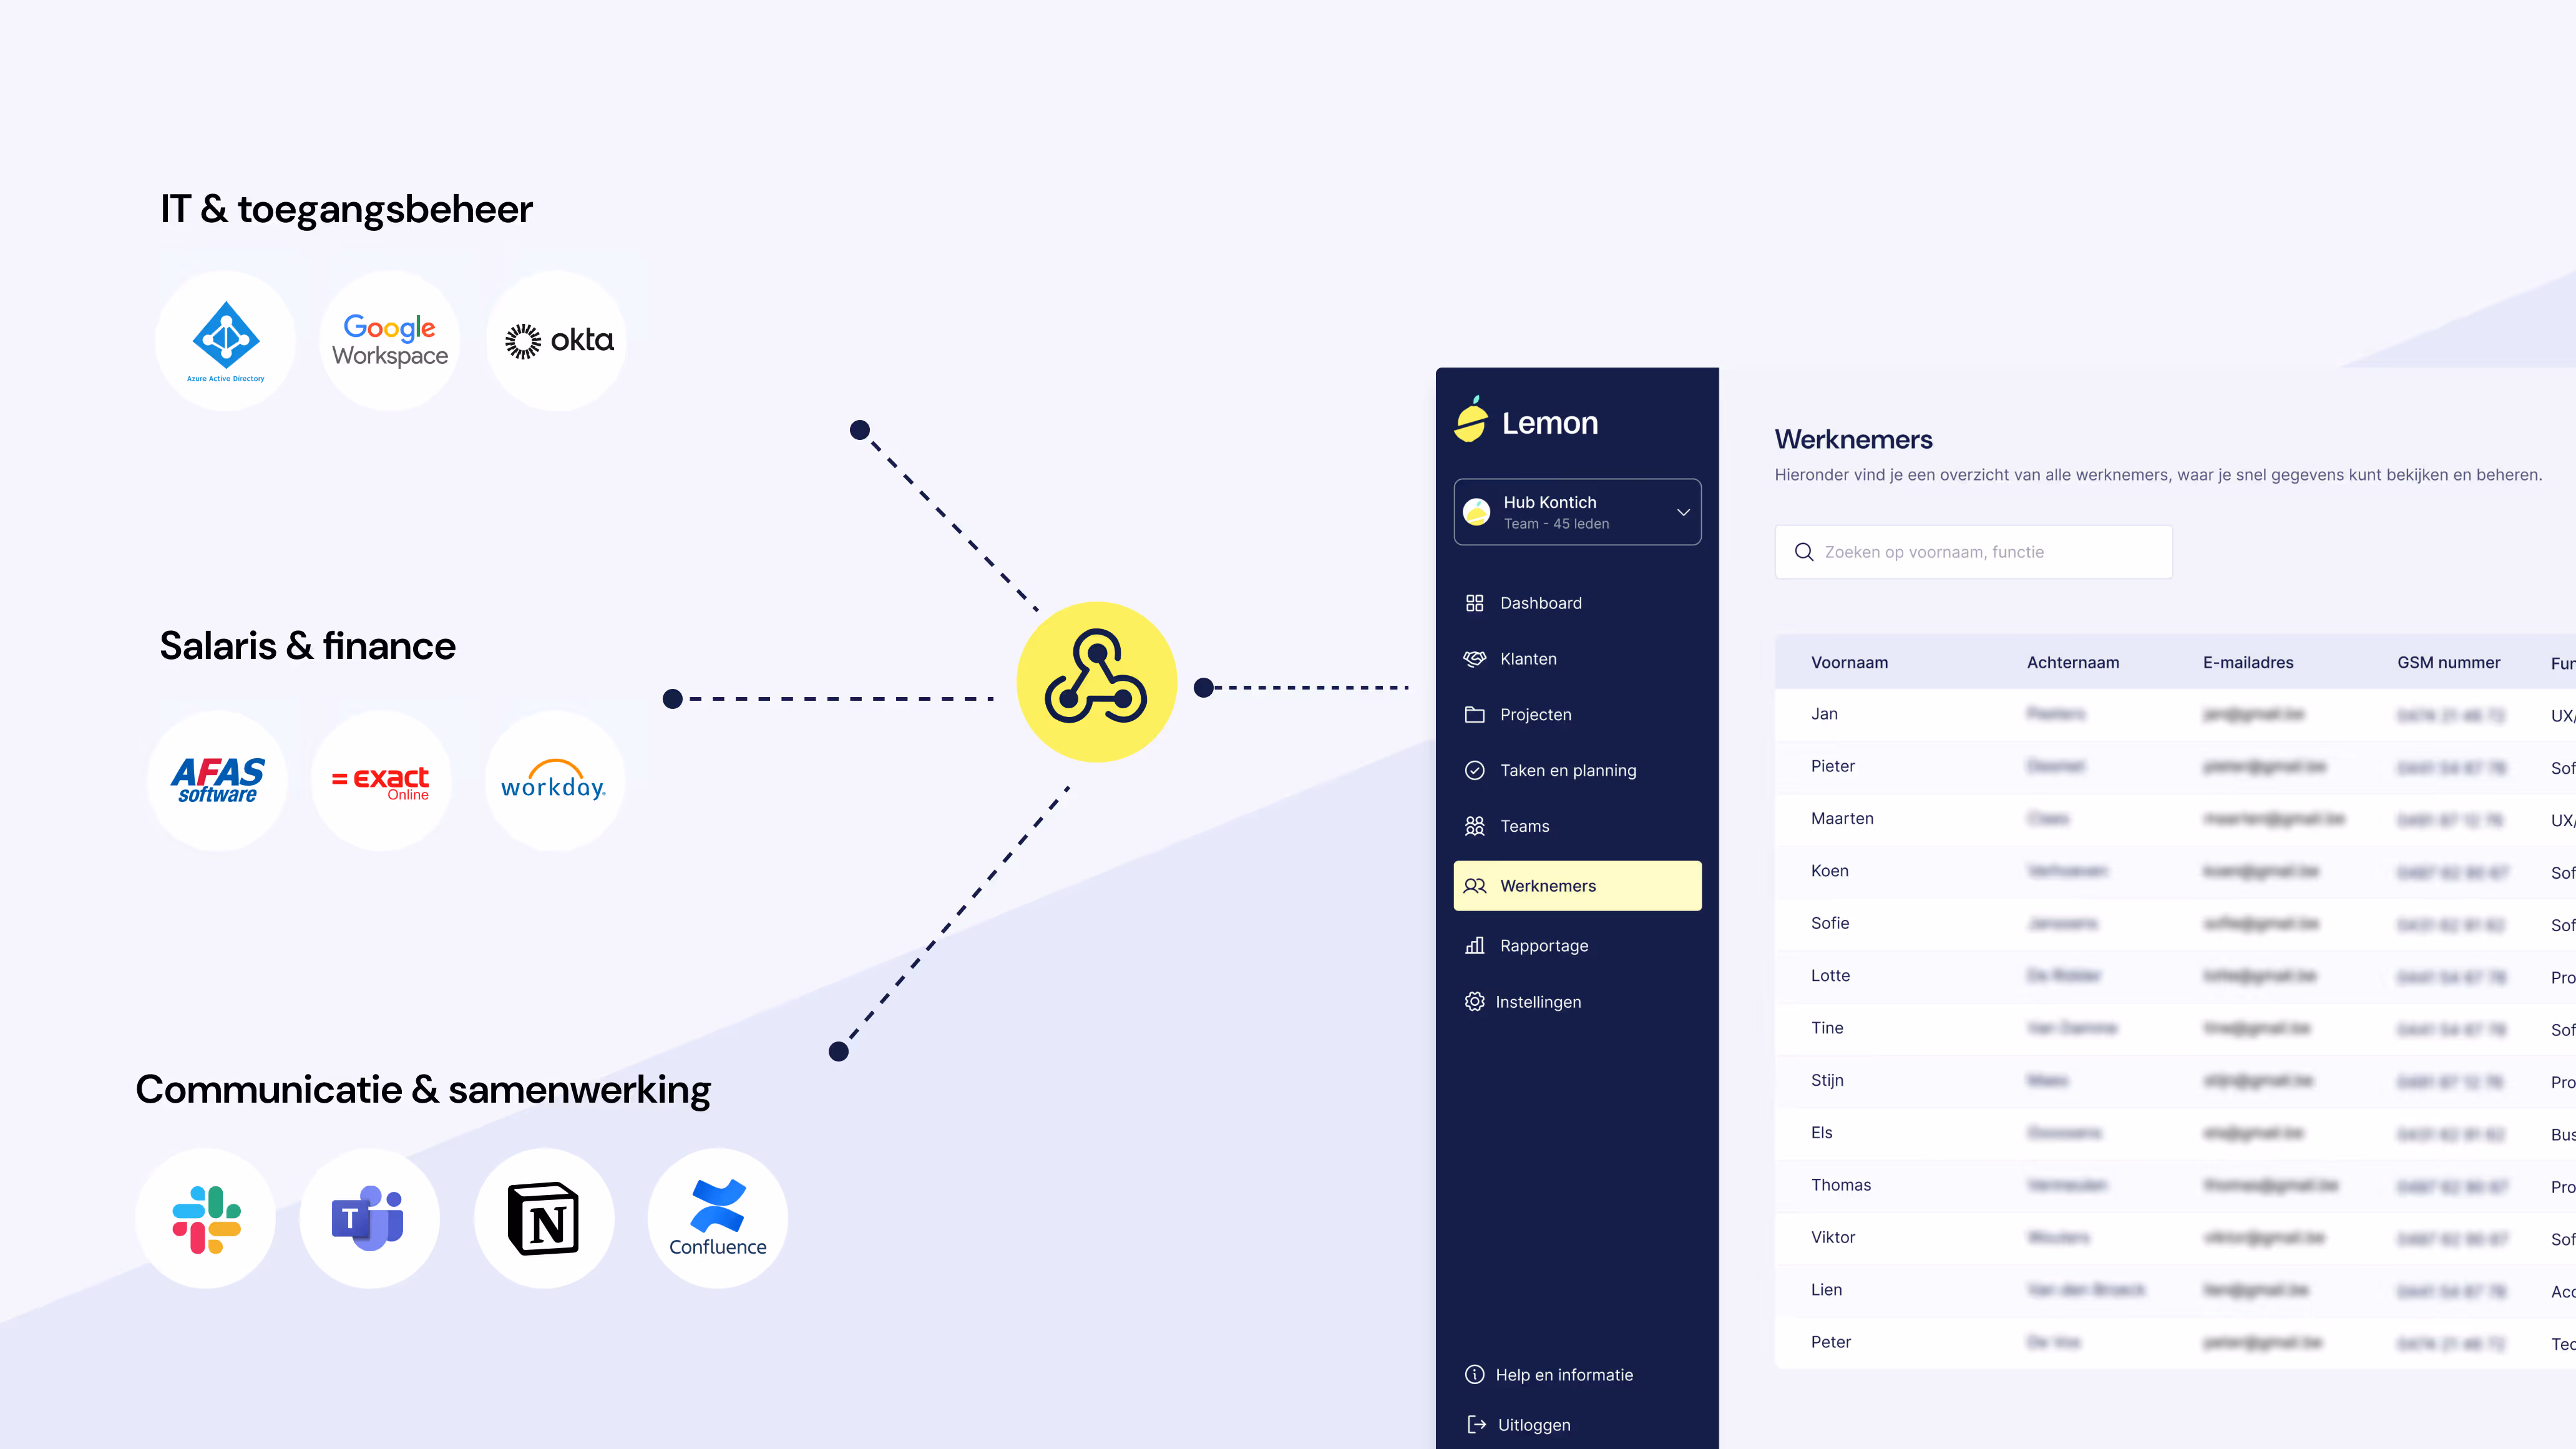Viewport: 2576px width, 1449px height.
Task: Open Help en informatie
Action: coord(1563,1375)
